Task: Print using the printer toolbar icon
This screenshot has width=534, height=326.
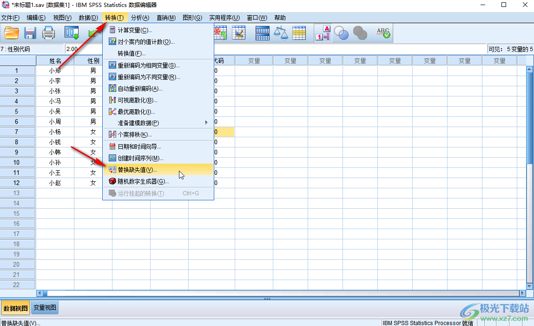Action: point(48,33)
